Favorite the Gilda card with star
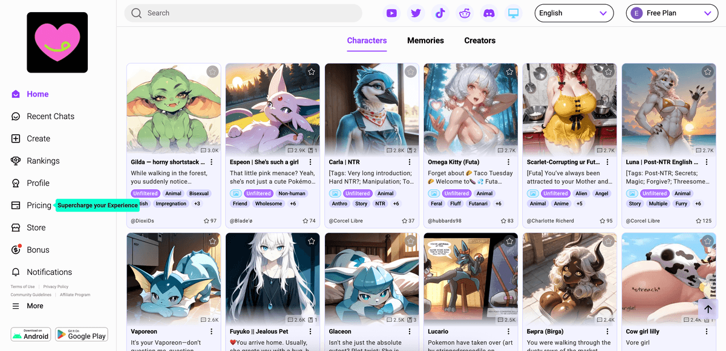 click(x=212, y=72)
